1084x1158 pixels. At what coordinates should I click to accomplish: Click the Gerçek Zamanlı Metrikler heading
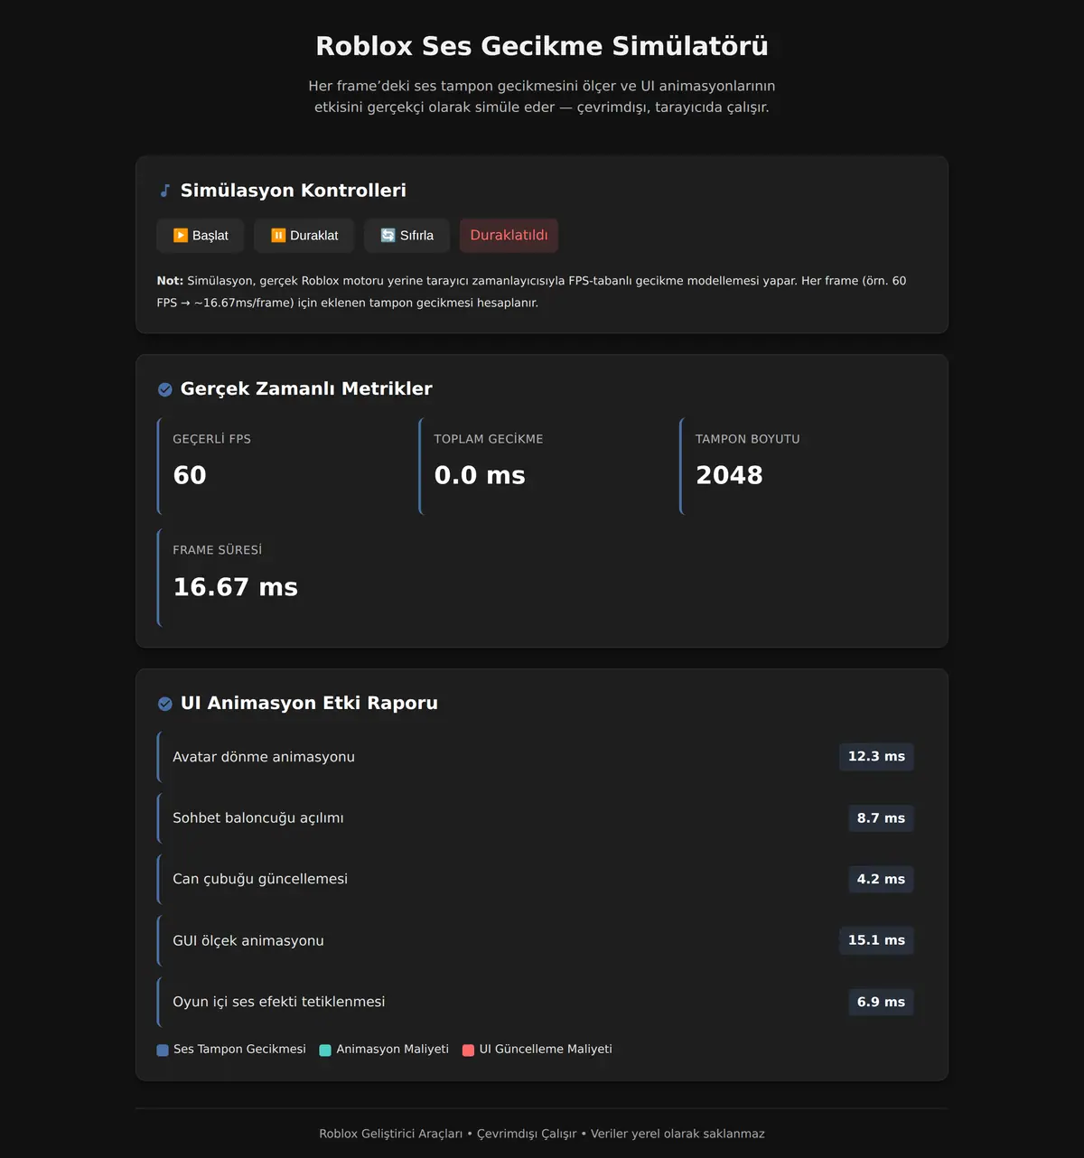click(306, 389)
